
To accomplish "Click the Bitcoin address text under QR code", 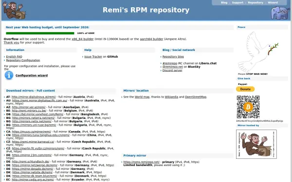I will tap(259, 121).
